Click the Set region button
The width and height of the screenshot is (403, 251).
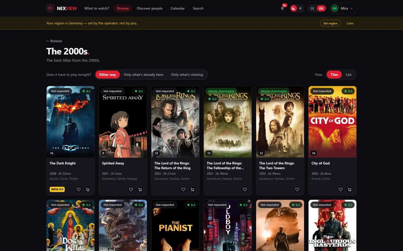(330, 23)
